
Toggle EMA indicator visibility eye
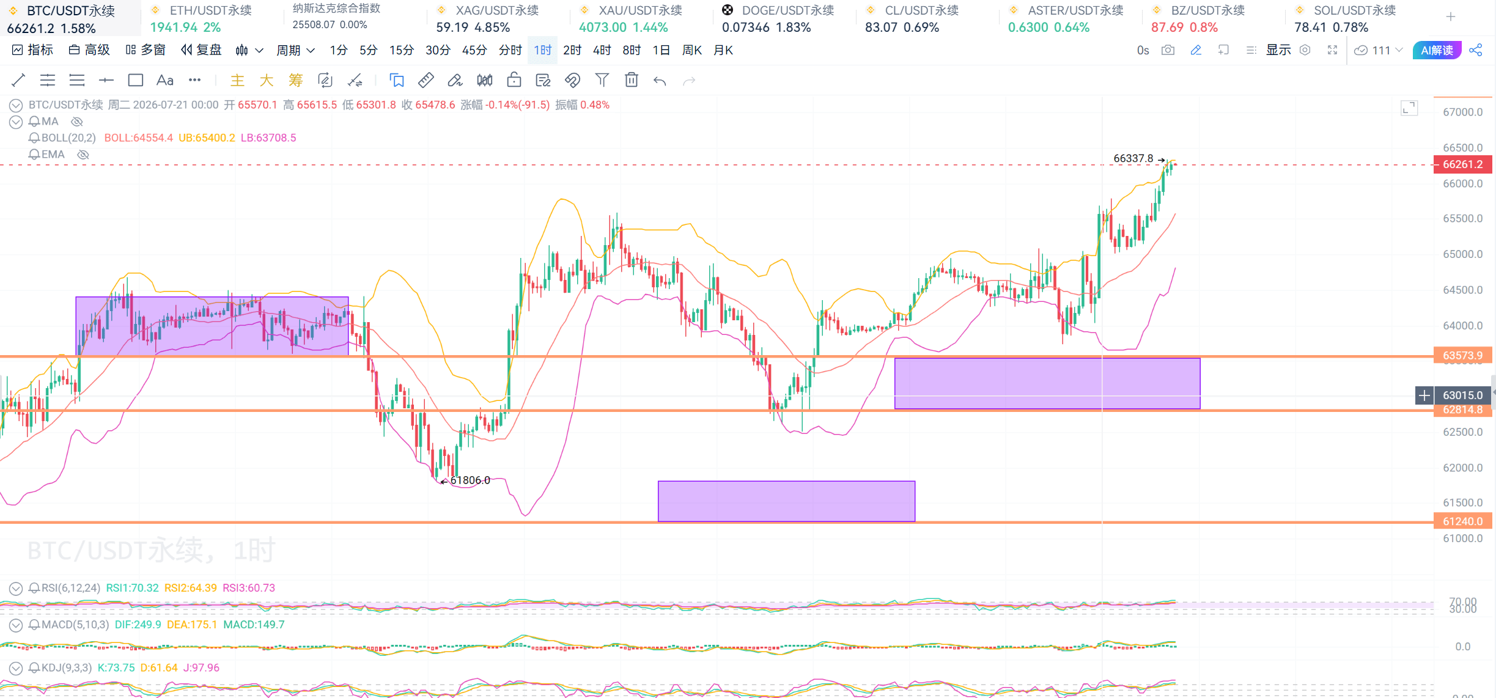point(83,155)
